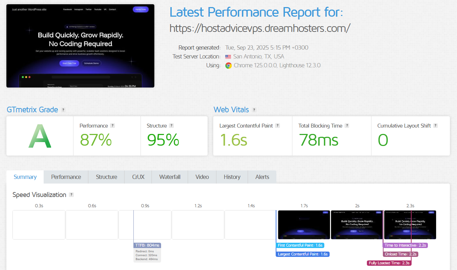Screen dimensions: 457x270
Task: Click the 95% Structure score
Action: point(163,140)
